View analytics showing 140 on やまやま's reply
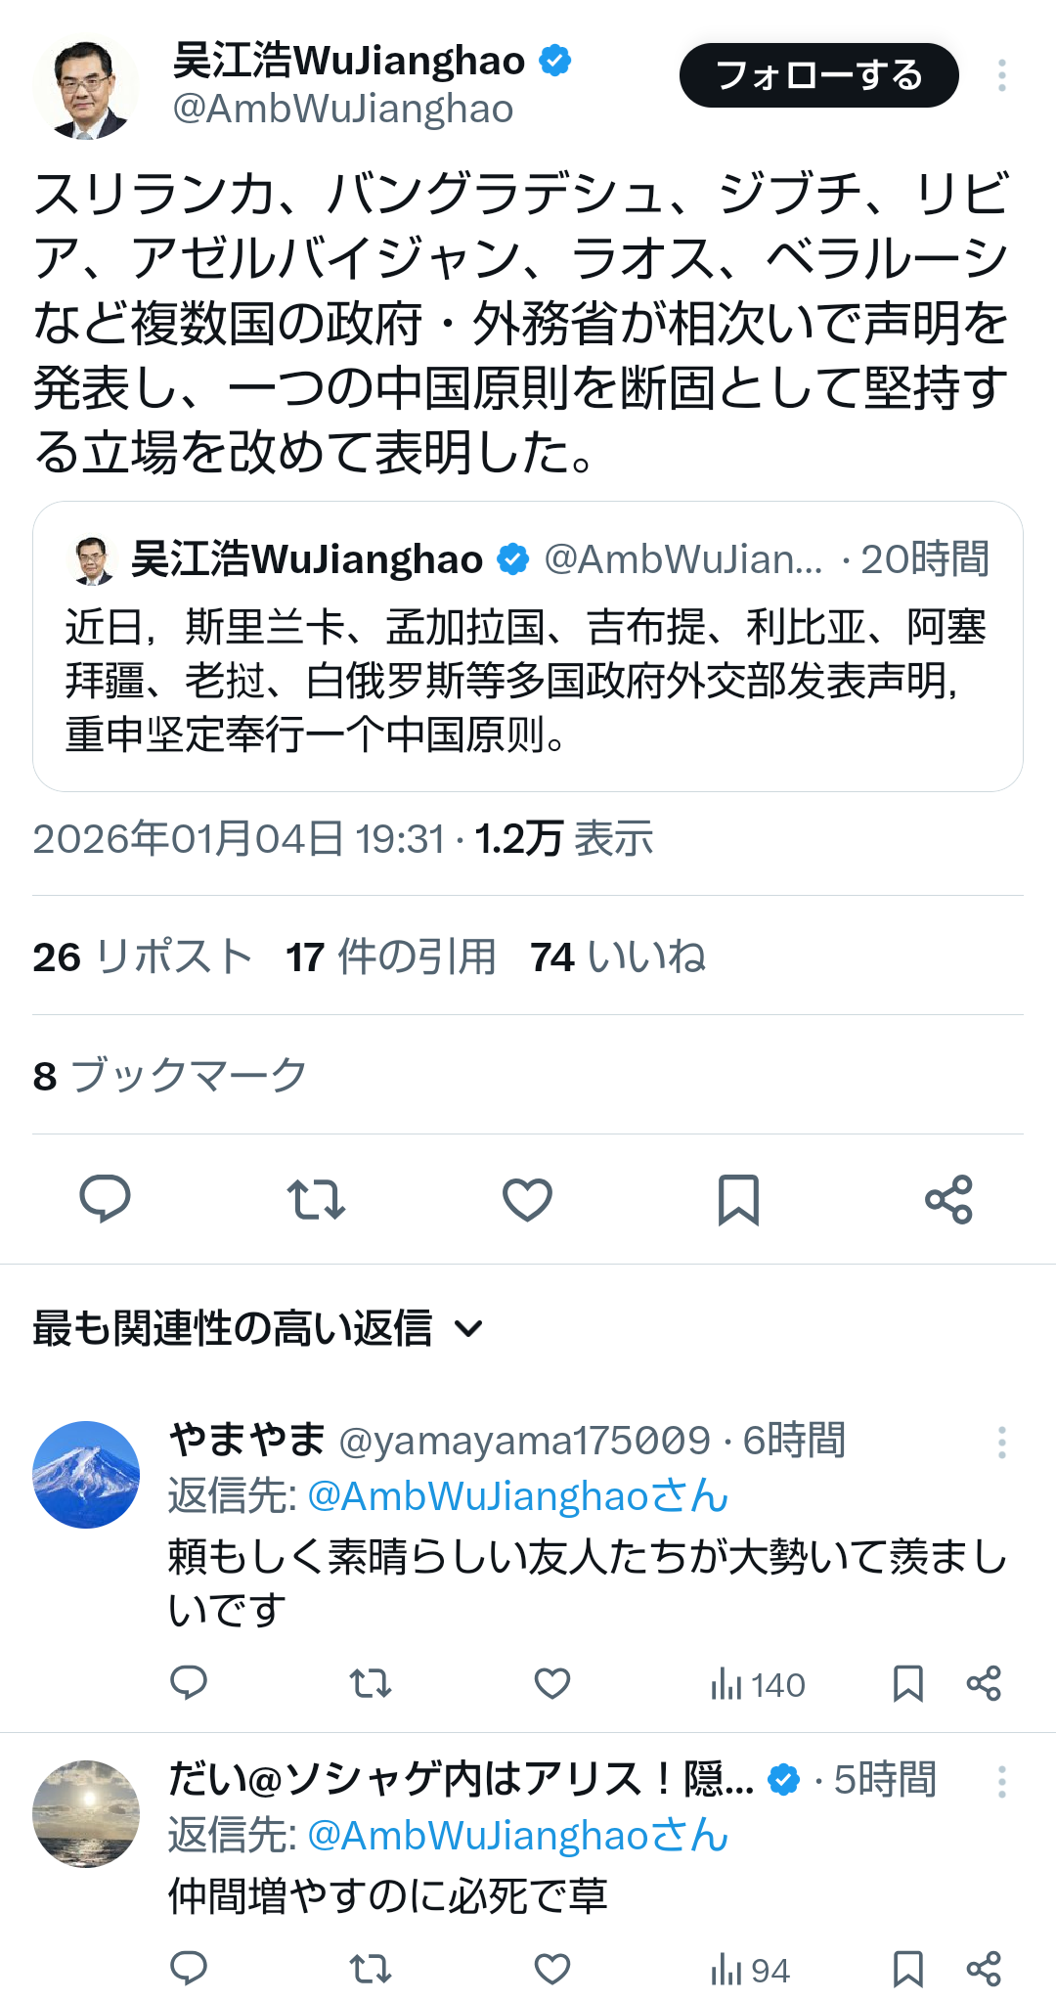 click(758, 1684)
